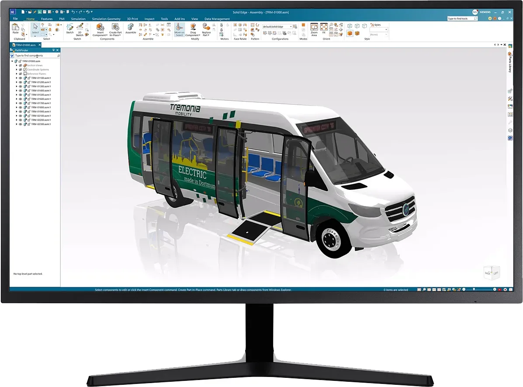
Task: Open the Simulation Geometry tab
Action: point(106,19)
